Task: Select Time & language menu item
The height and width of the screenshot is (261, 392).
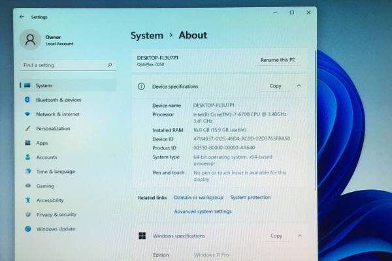Action: (x=56, y=172)
